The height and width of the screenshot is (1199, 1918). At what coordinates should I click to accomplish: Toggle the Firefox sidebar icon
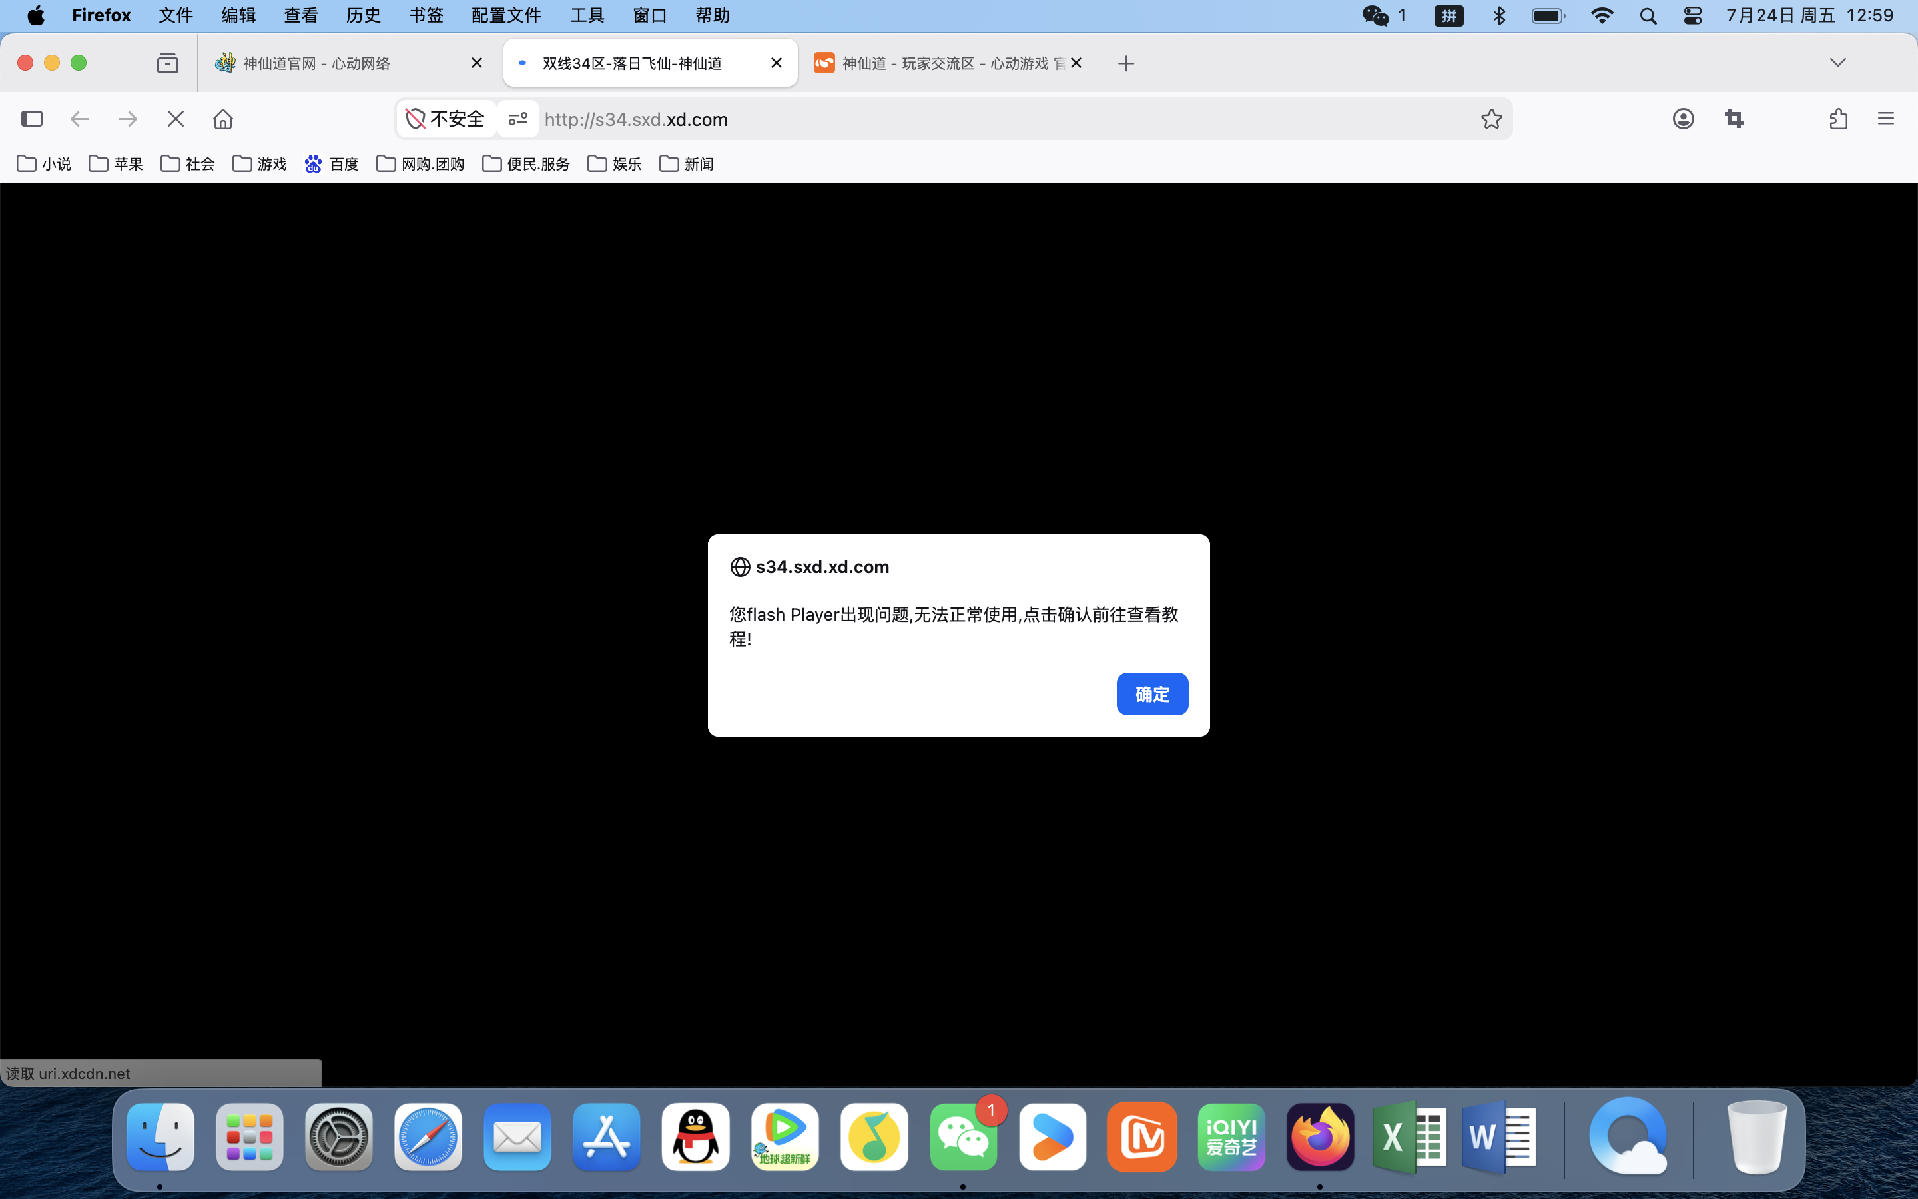(32, 119)
